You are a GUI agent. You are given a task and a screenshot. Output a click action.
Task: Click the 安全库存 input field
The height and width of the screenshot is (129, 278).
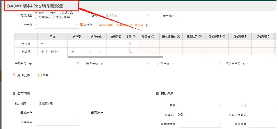tap(57, 122)
